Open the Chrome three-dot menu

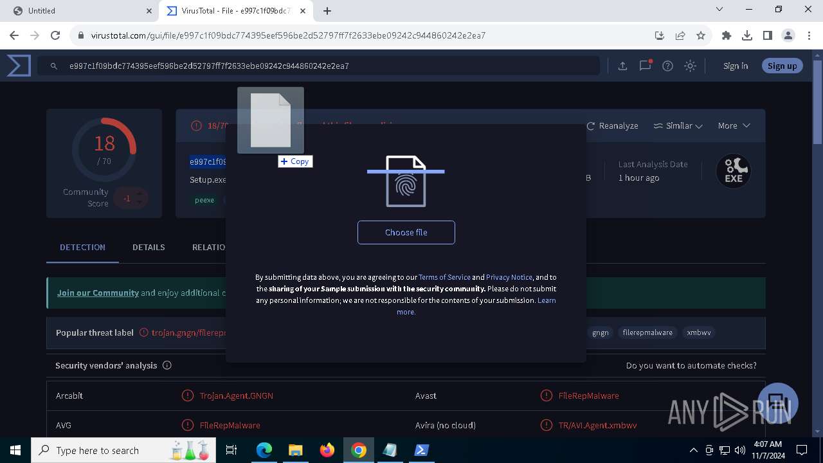(809, 35)
